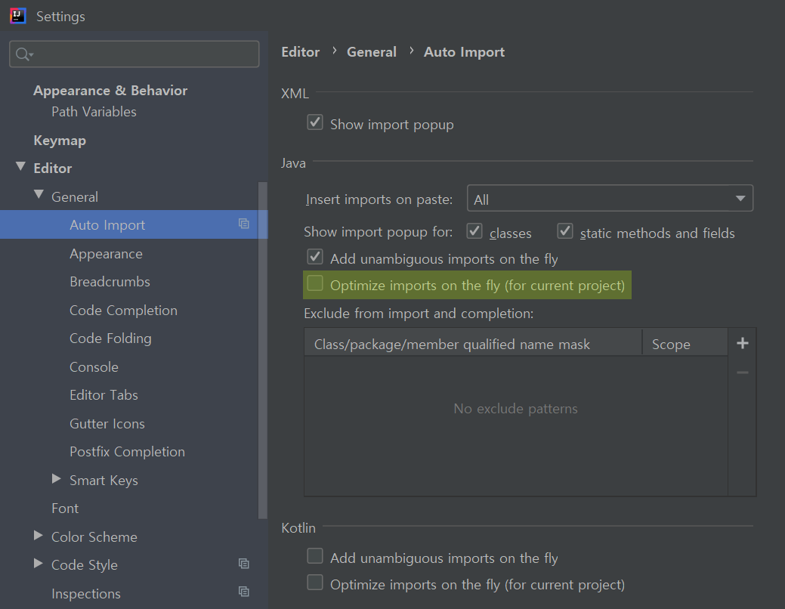The width and height of the screenshot is (785, 609).
Task: Check Optimize imports on the fly under Kotlin
Action: (x=315, y=584)
